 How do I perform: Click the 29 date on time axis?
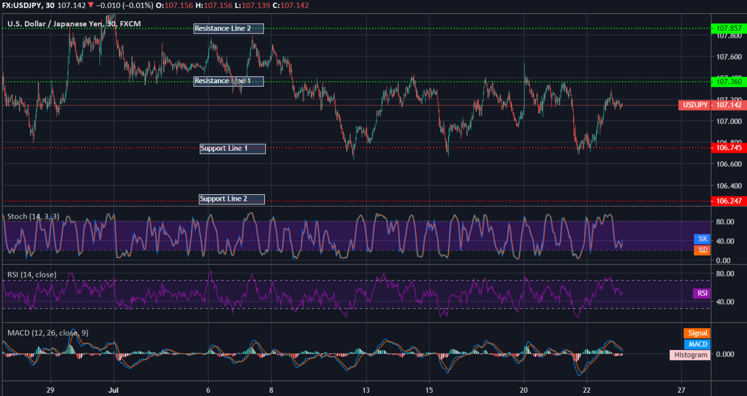50,390
